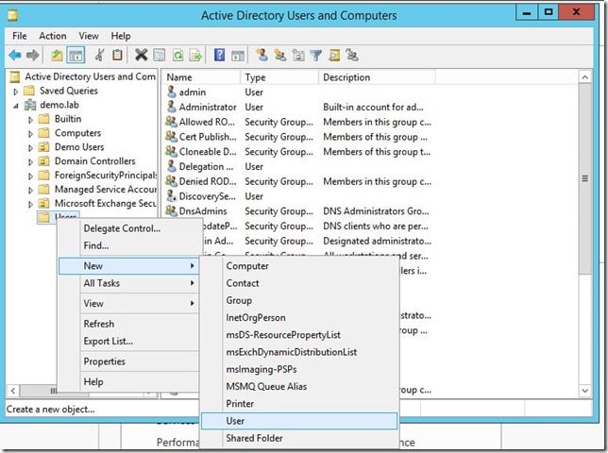608x453 pixels.
Task: Choose Group in the New submenu
Action: (239, 300)
